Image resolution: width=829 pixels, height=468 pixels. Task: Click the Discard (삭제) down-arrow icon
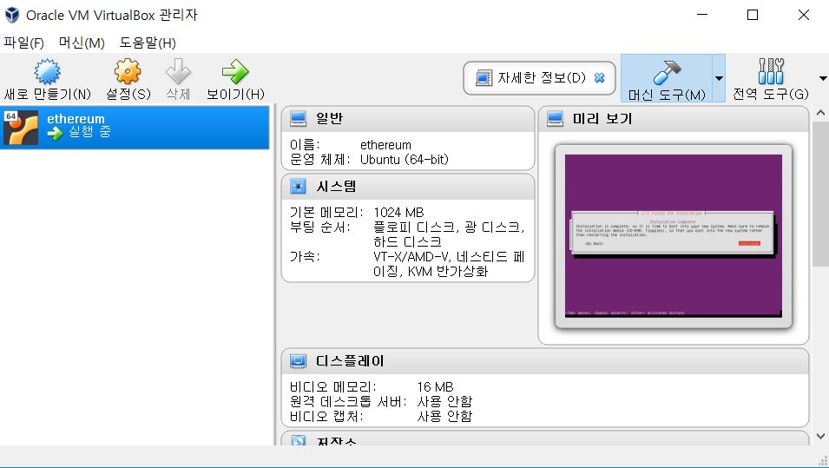pos(178,71)
